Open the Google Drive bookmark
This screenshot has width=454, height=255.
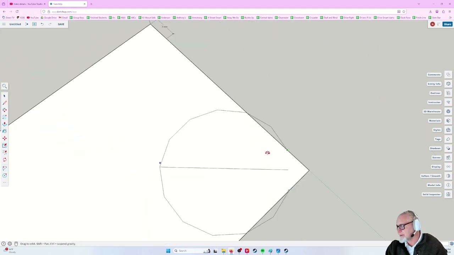tap(49, 18)
